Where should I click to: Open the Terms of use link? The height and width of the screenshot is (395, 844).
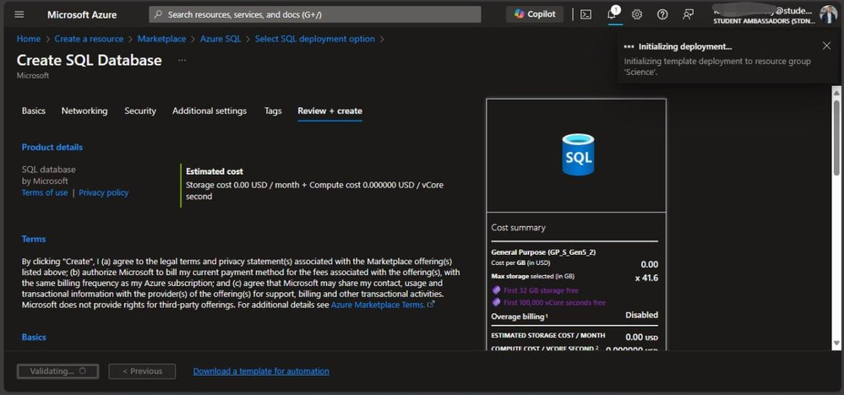(x=45, y=192)
